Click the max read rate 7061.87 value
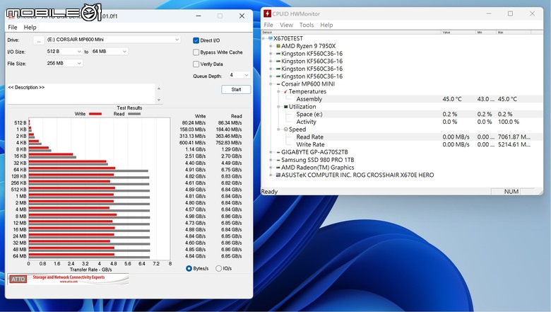This screenshot has width=551, height=312. click(514, 137)
